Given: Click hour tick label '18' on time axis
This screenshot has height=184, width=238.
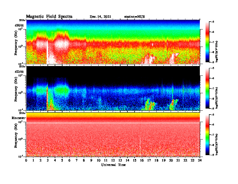Looking at the screenshot, I should pos(156,161).
